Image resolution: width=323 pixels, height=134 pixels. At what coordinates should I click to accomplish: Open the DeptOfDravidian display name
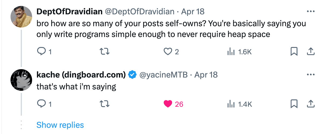69,12
